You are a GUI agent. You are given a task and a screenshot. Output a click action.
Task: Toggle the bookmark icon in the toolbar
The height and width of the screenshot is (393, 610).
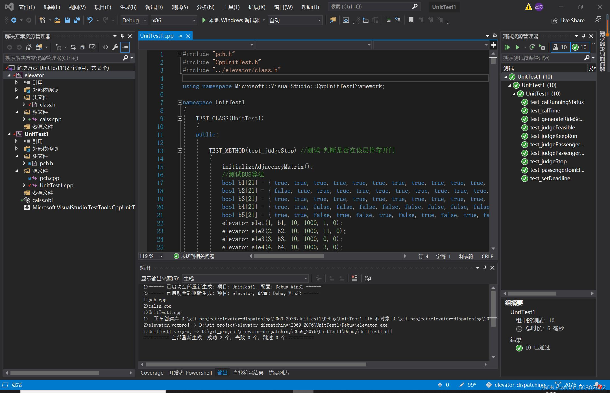click(x=411, y=20)
